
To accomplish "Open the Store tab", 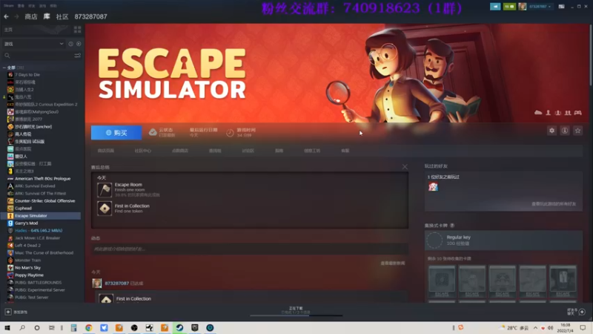I will [31, 16].
